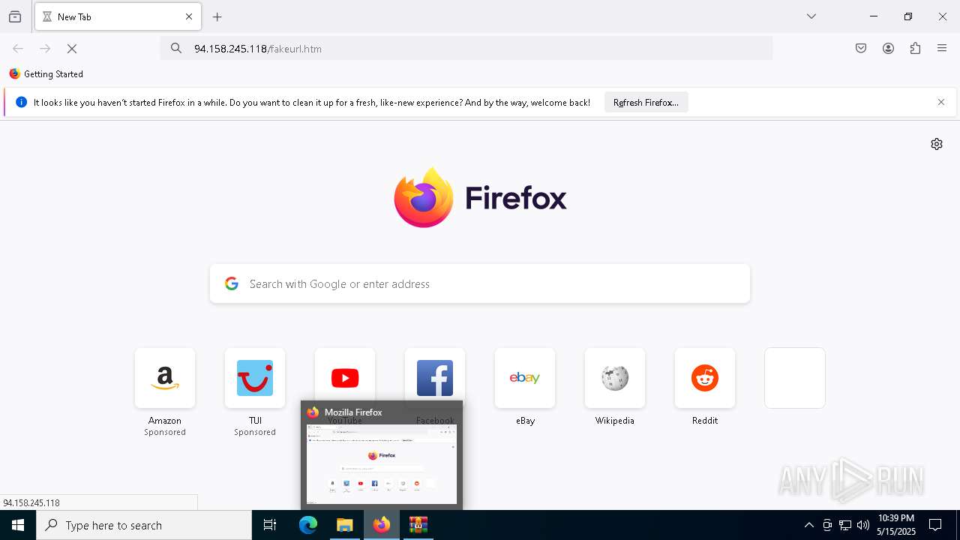Open a new tab with plus button
Viewport: 960px width, 540px height.
217,16
